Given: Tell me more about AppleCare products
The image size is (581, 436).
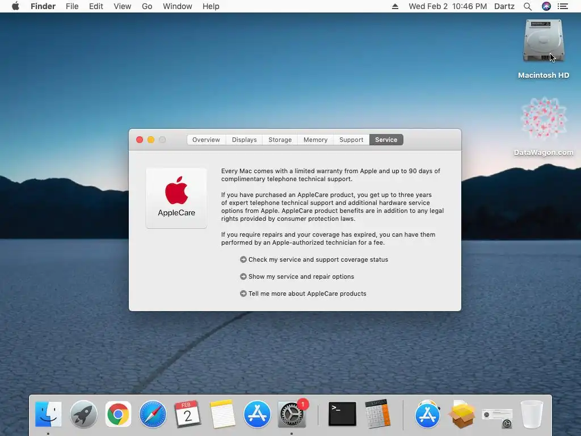Looking at the screenshot, I should 303,294.
